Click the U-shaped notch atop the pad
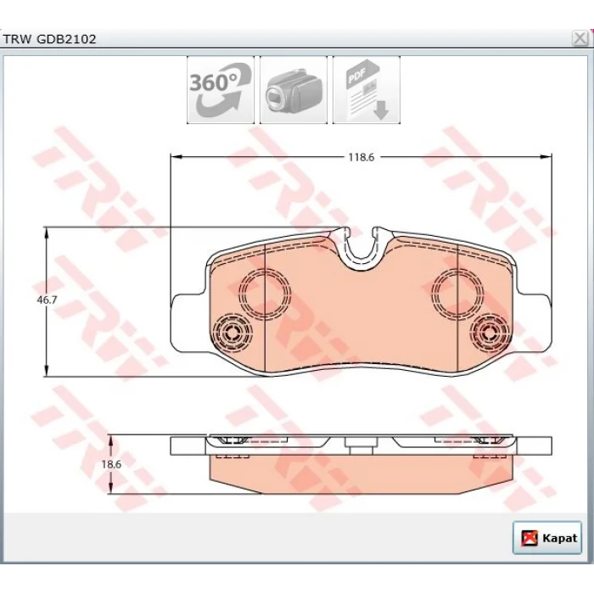Image resolution: width=594 pixels, height=594 pixels. (361, 247)
